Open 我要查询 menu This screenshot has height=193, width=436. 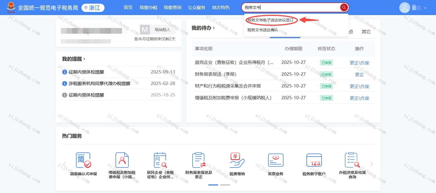(x=172, y=8)
